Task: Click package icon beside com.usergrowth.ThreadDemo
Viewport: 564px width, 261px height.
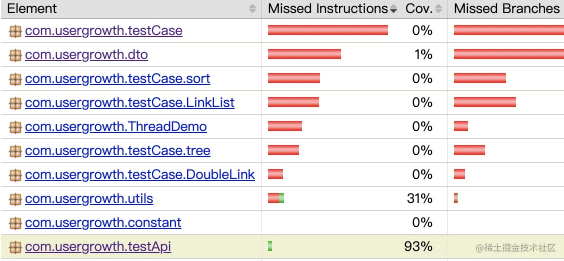Action: (15, 127)
